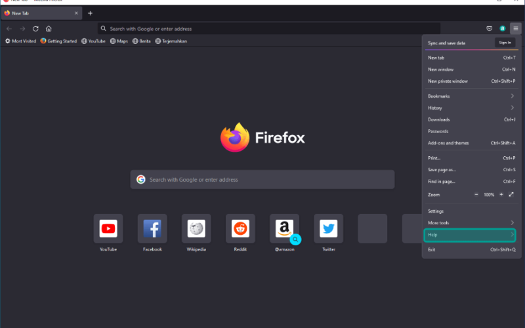This screenshot has width=525, height=328.
Task: Open Maps bookmark in toolbar
Action: click(119, 41)
